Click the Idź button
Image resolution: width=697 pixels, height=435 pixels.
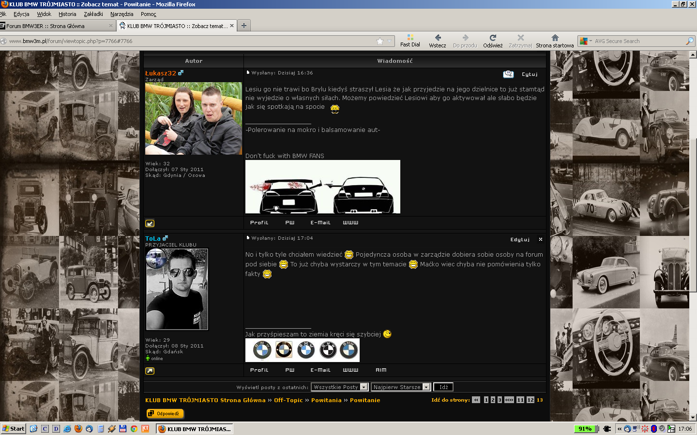click(443, 387)
